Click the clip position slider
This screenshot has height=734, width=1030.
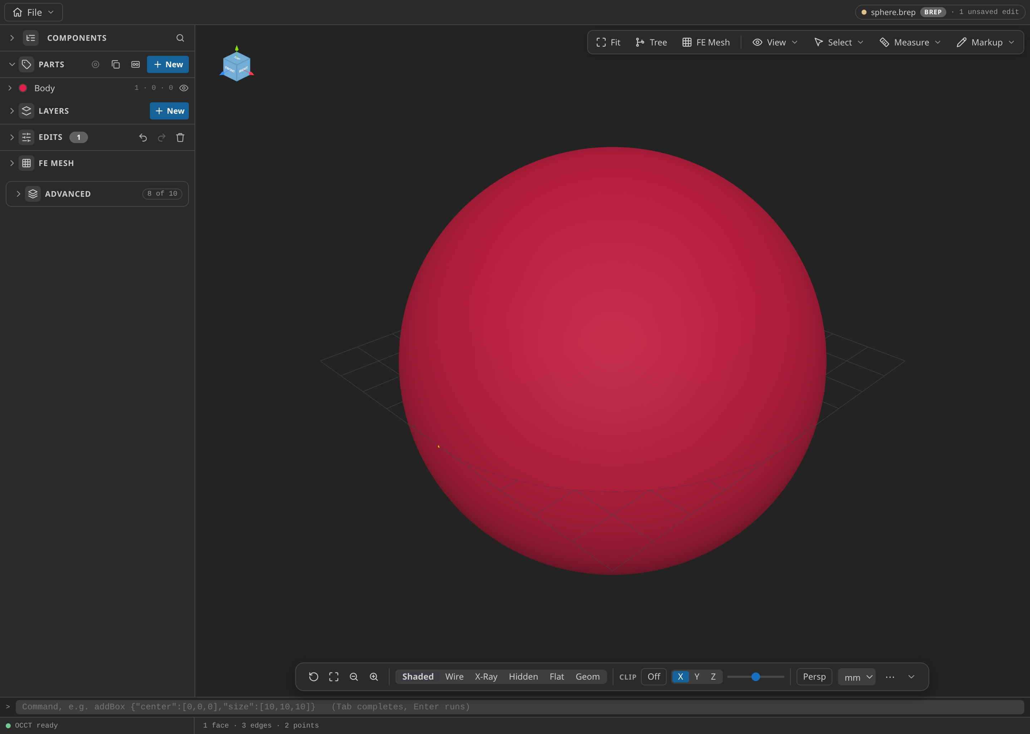click(755, 677)
